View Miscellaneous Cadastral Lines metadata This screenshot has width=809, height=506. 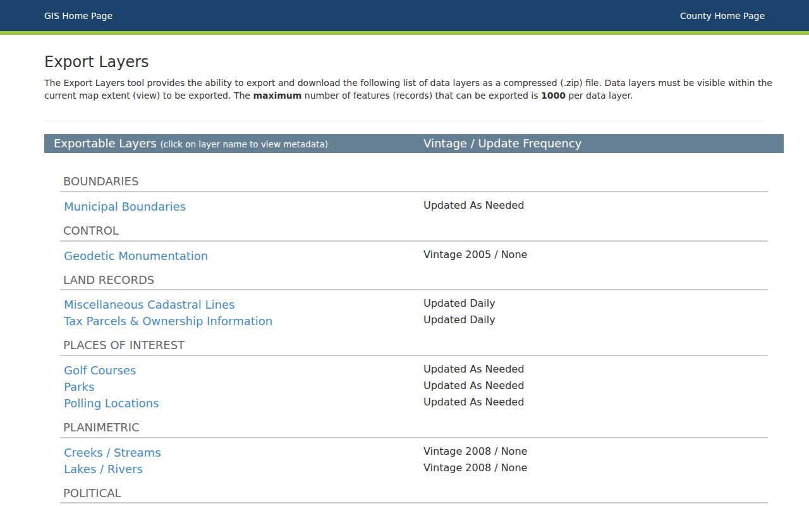click(149, 304)
